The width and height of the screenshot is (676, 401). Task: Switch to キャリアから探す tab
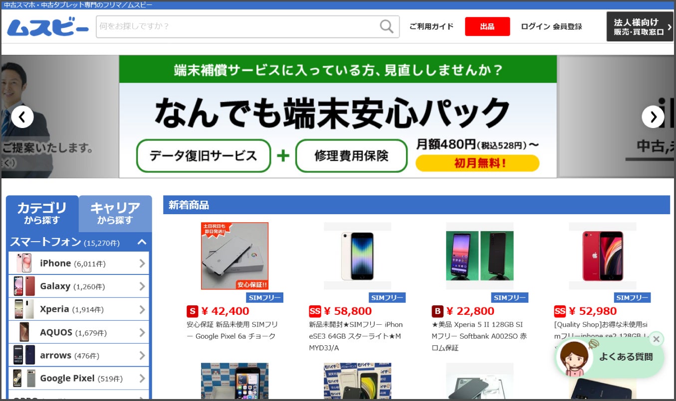[x=115, y=213]
